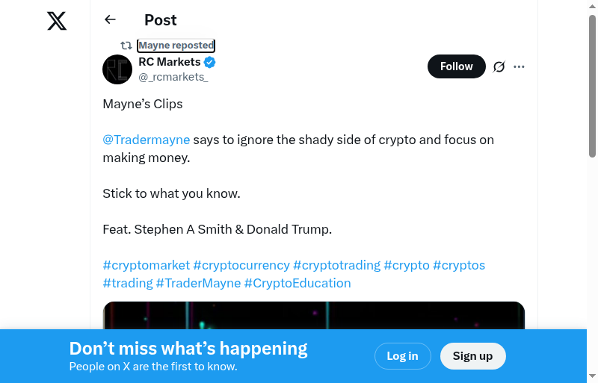Click the #cryptomarket hashtag
This screenshot has height=383, width=598.
pos(146,265)
